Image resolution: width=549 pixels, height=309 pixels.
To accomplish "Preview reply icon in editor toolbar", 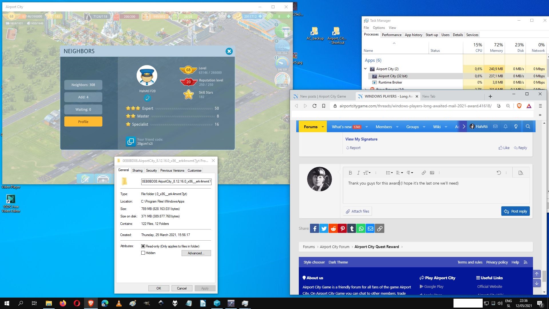I will (x=521, y=173).
